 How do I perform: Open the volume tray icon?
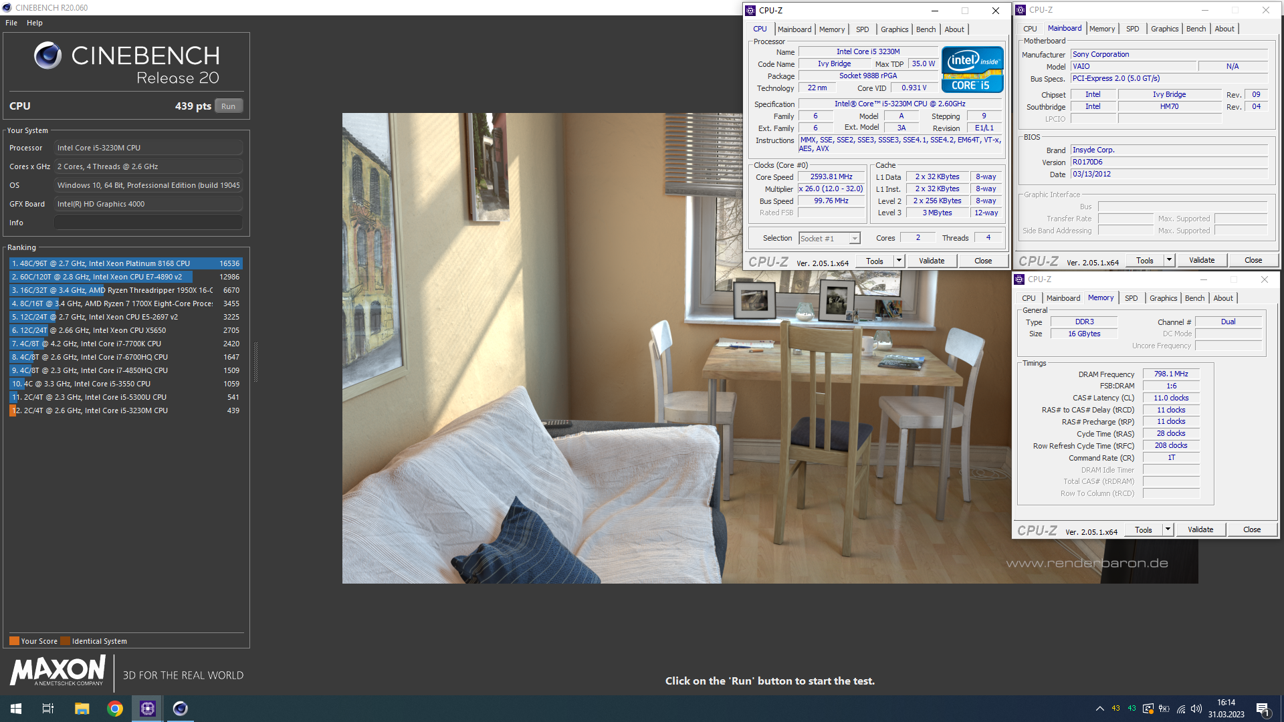point(1196,709)
